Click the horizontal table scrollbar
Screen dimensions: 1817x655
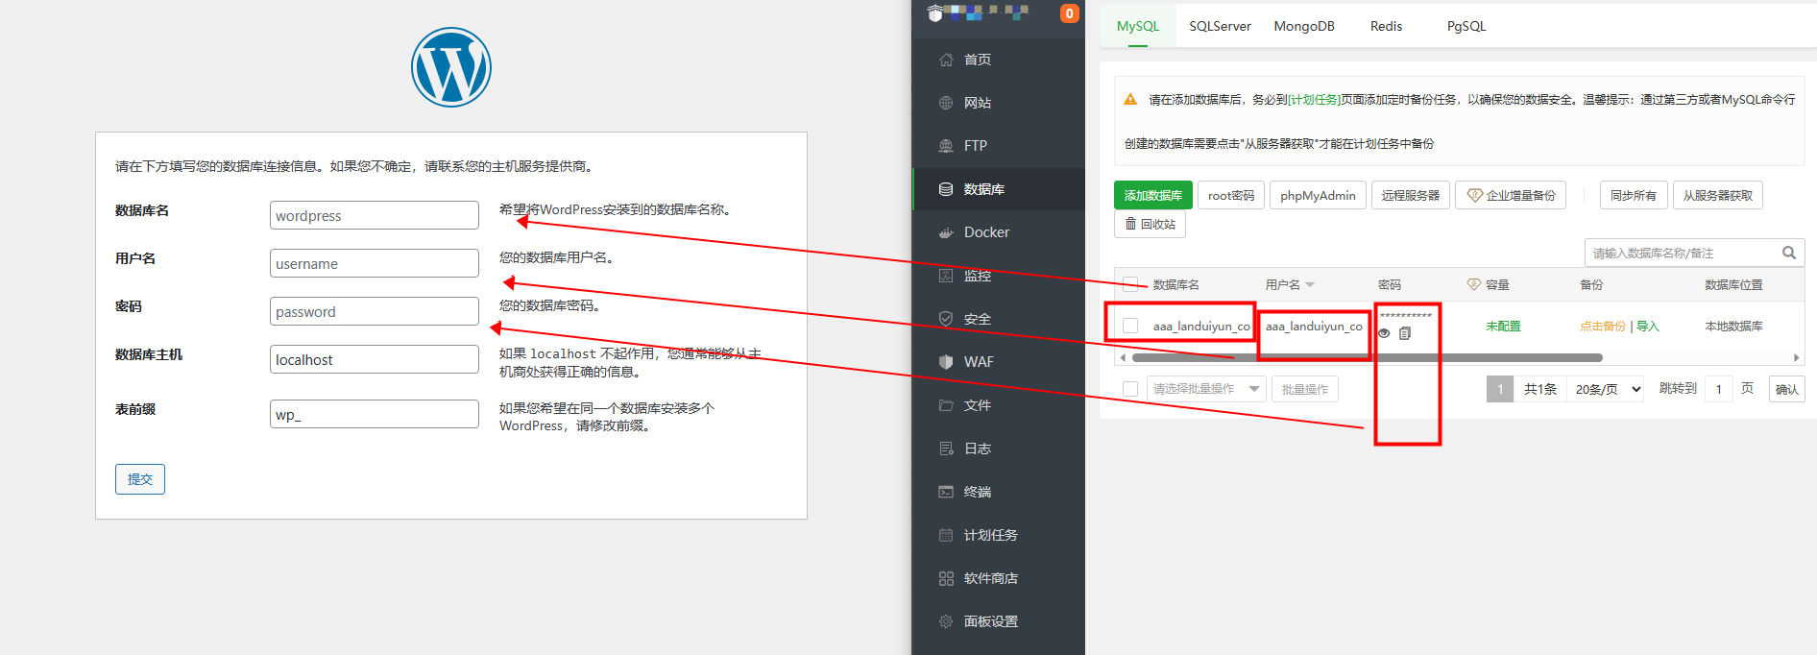[x=1368, y=357]
